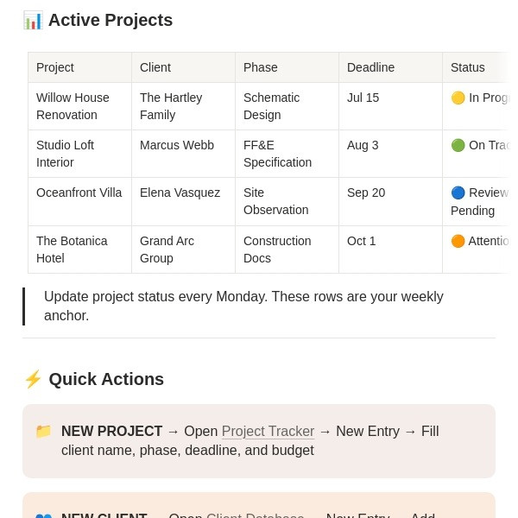Click the Active Projects heading
518x518 pixels.
[x=111, y=20]
